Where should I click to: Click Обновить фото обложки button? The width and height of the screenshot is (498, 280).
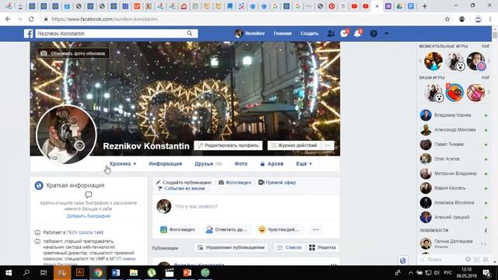click(x=73, y=54)
